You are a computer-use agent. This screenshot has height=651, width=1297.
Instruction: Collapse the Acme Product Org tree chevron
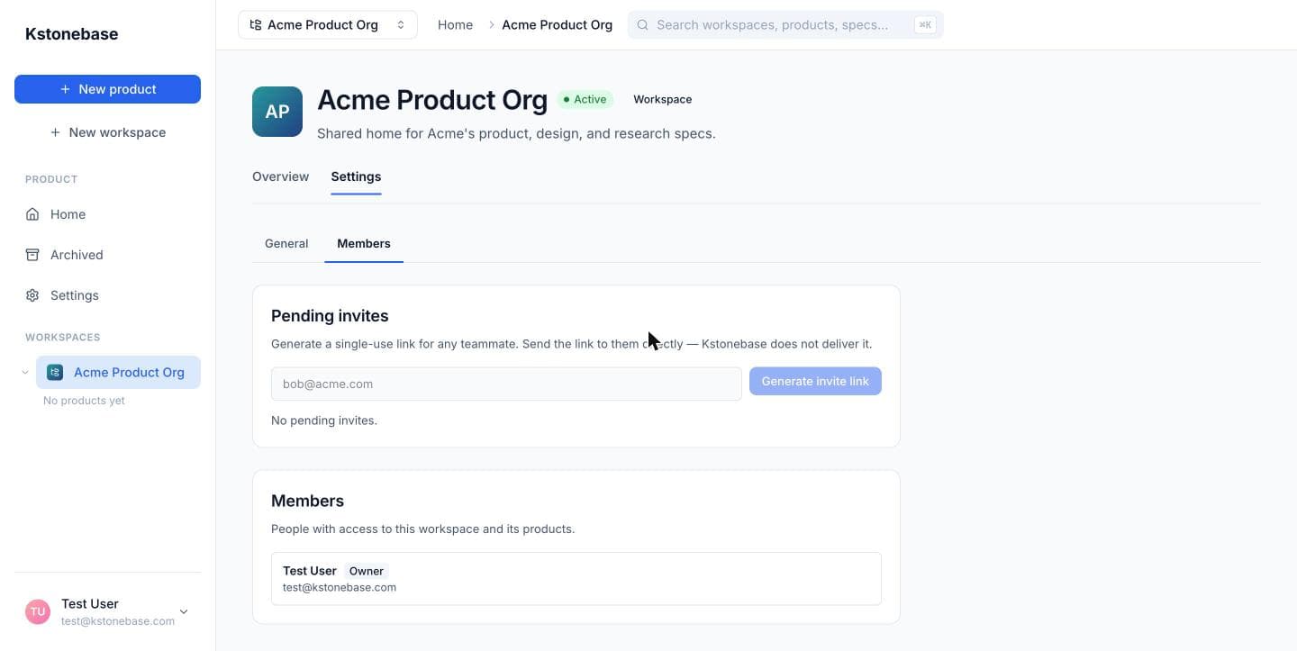pyautogui.click(x=25, y=372)
